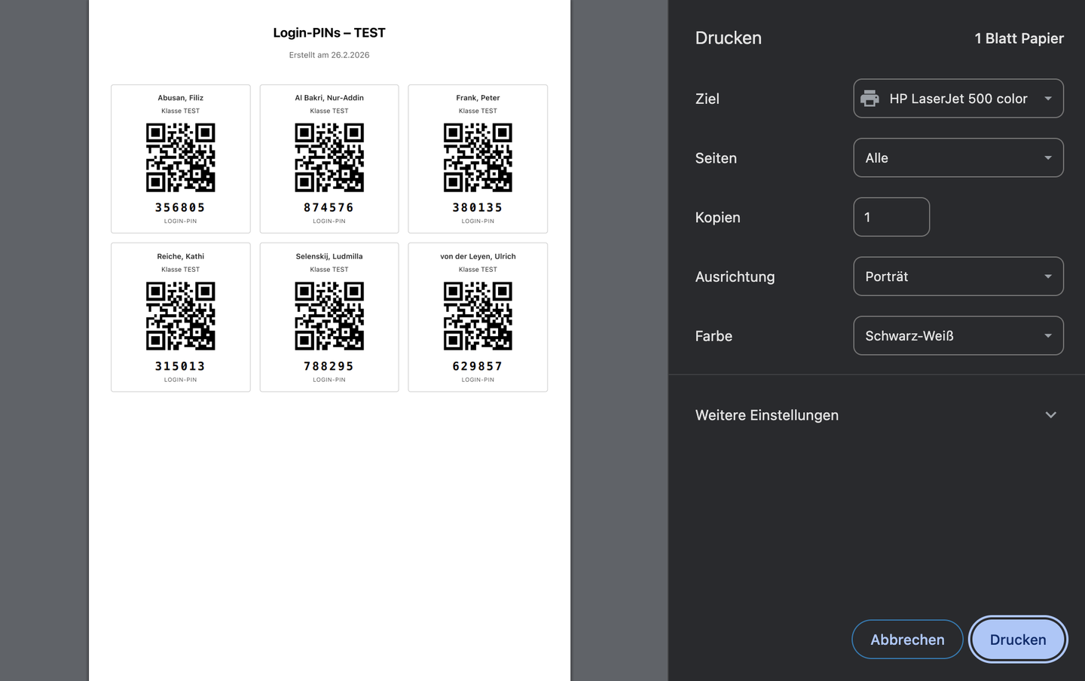Click the PIN 788295
The height and width of the screenshot is (681, 1085).
tap(329, 366)
